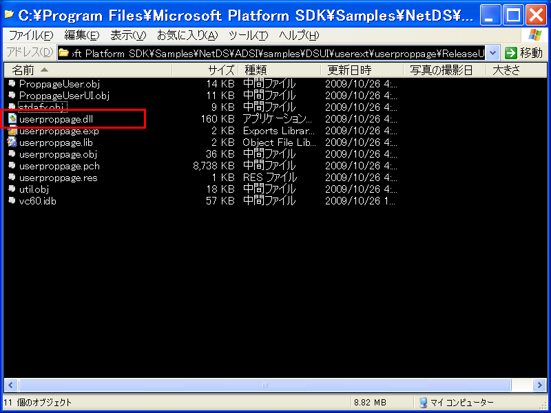Screen dimensions: 551x413
Task: Click the vc60.idb file icon
Action: 12,201
